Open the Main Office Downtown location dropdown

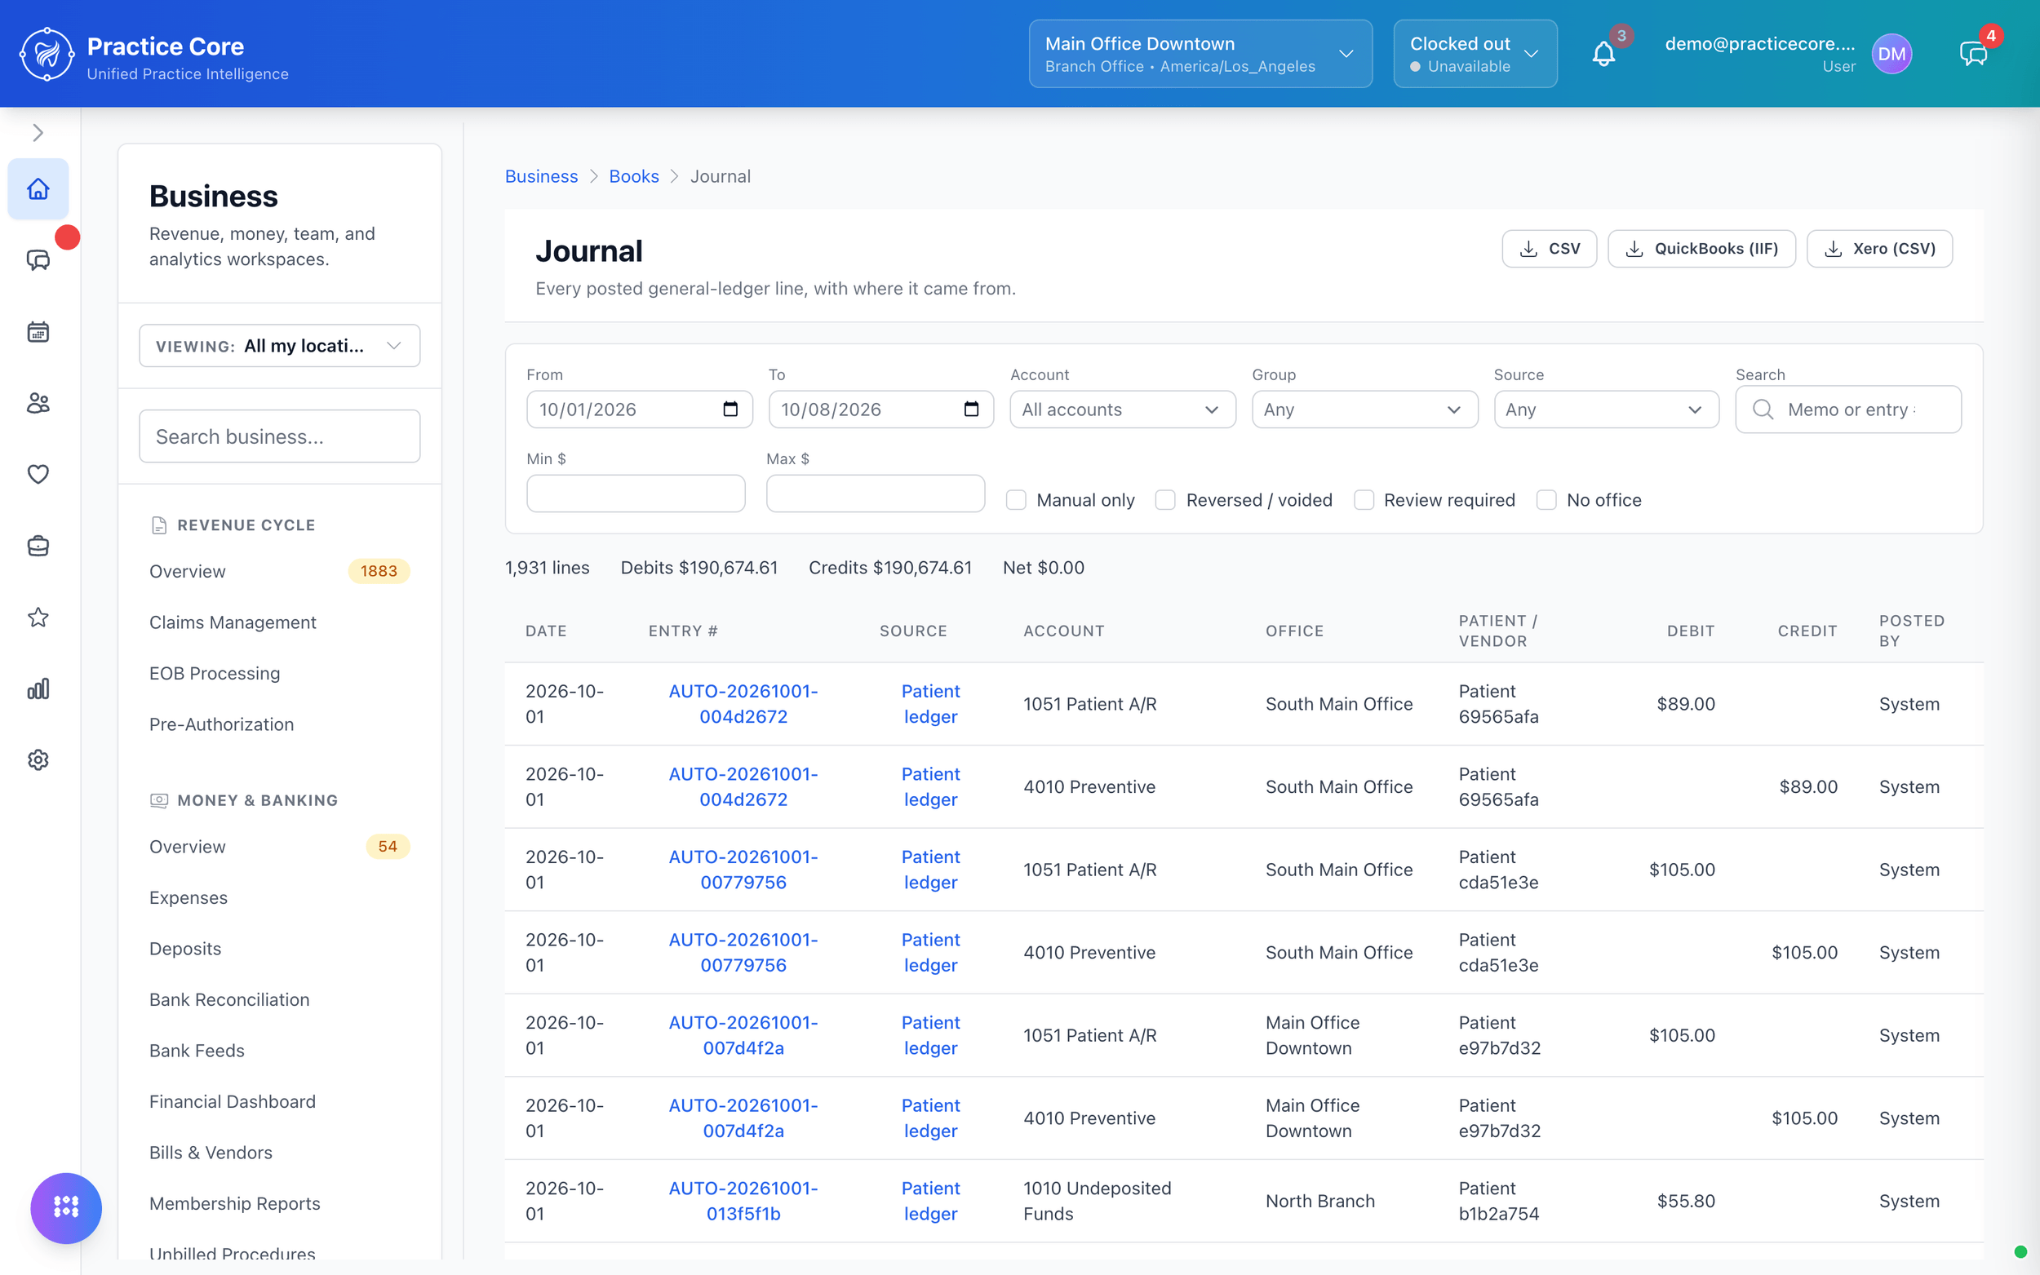(x=1200, y=54)
